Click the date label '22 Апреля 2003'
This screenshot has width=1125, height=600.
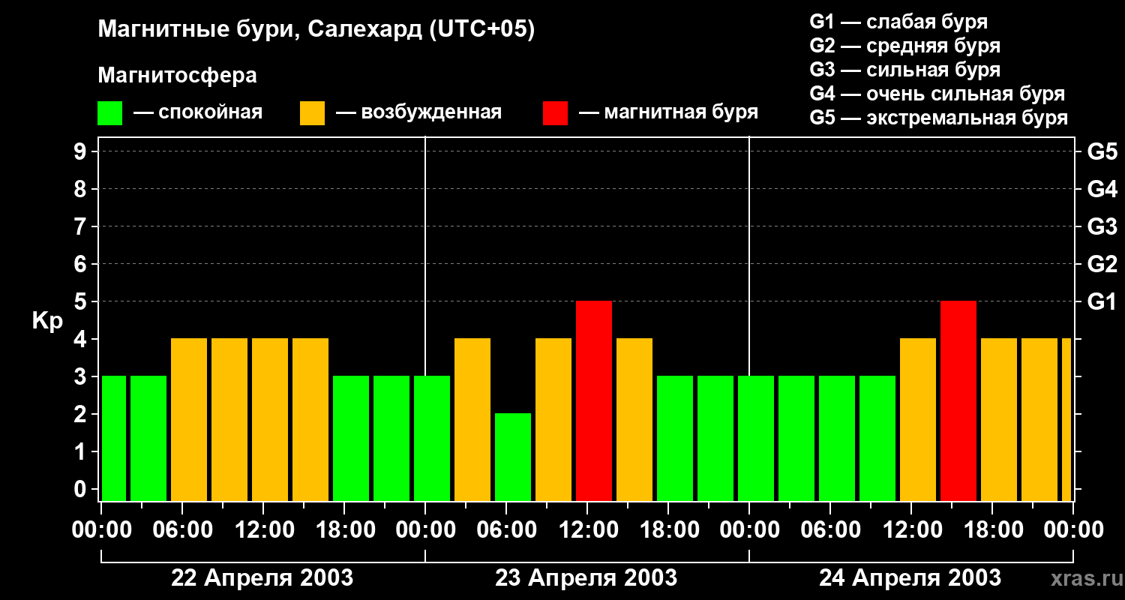pos(262,577)
